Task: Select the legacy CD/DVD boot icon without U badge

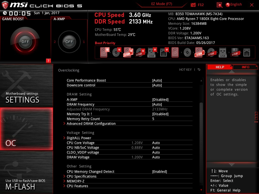Action: point(187,52)
